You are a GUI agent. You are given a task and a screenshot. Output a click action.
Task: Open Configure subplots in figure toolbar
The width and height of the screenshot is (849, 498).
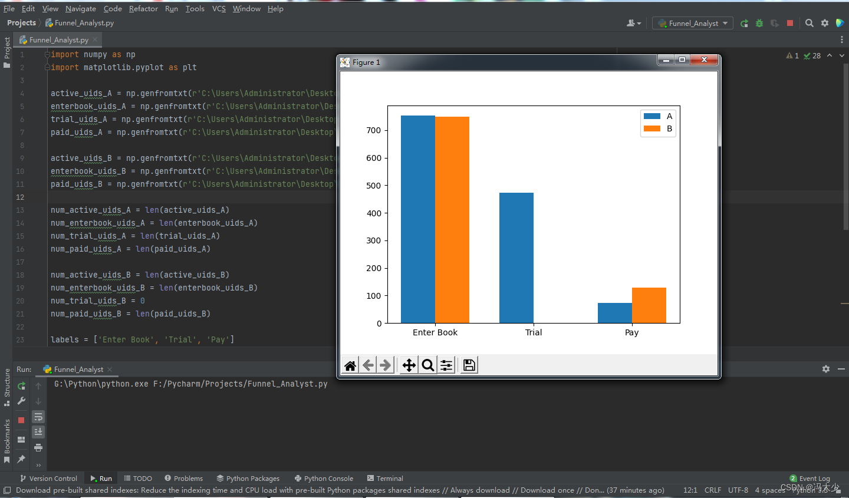tap(446, 365)
